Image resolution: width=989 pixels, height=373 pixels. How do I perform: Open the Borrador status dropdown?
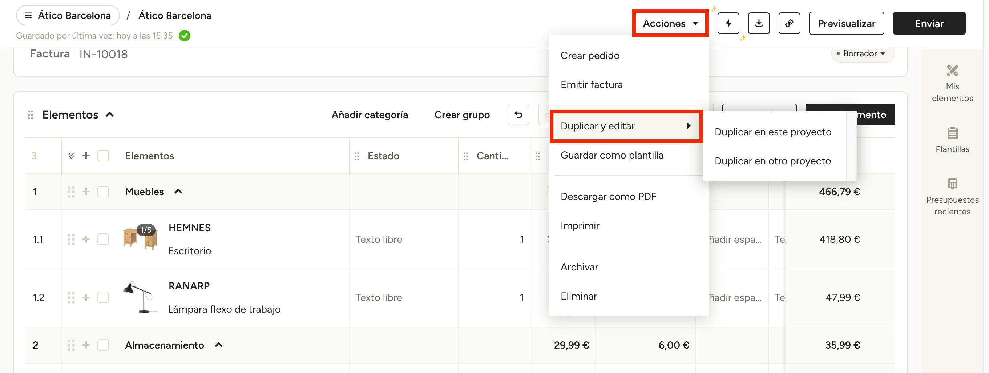click(x=862, y=54)
